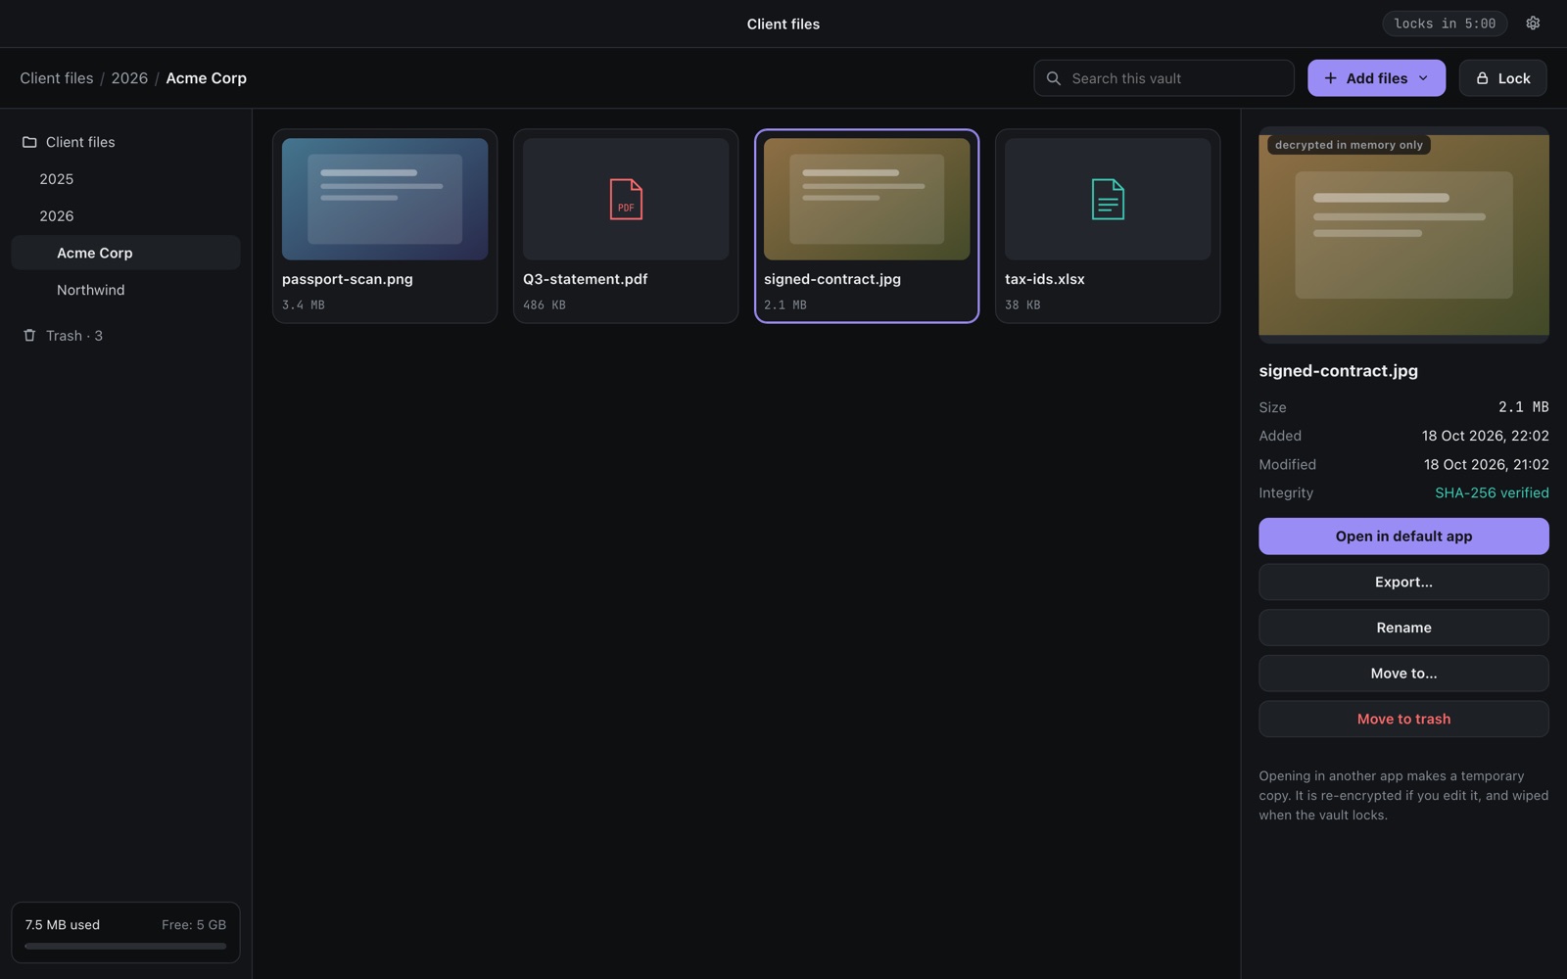The height and width of the screenshot is (979, 1567).
Task: Click 7.5 MB used label
Action: (63, 925)
